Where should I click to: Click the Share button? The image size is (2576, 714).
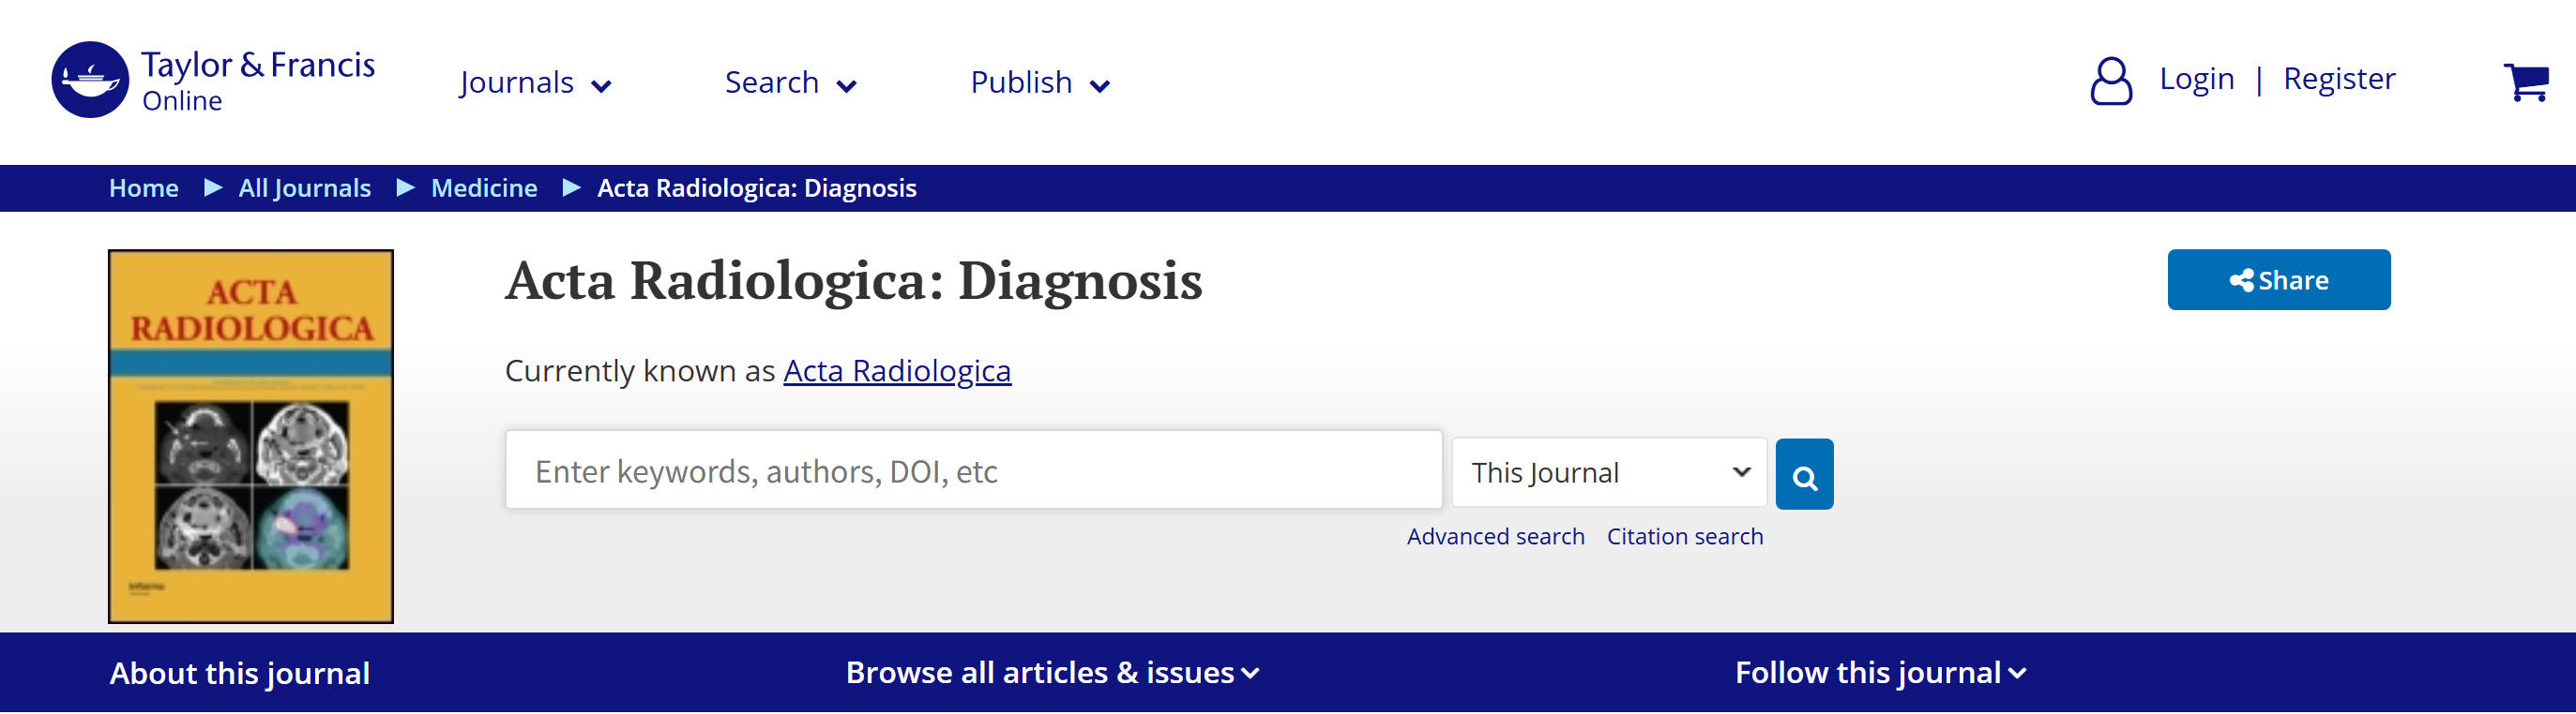[x=2278, y=279]
